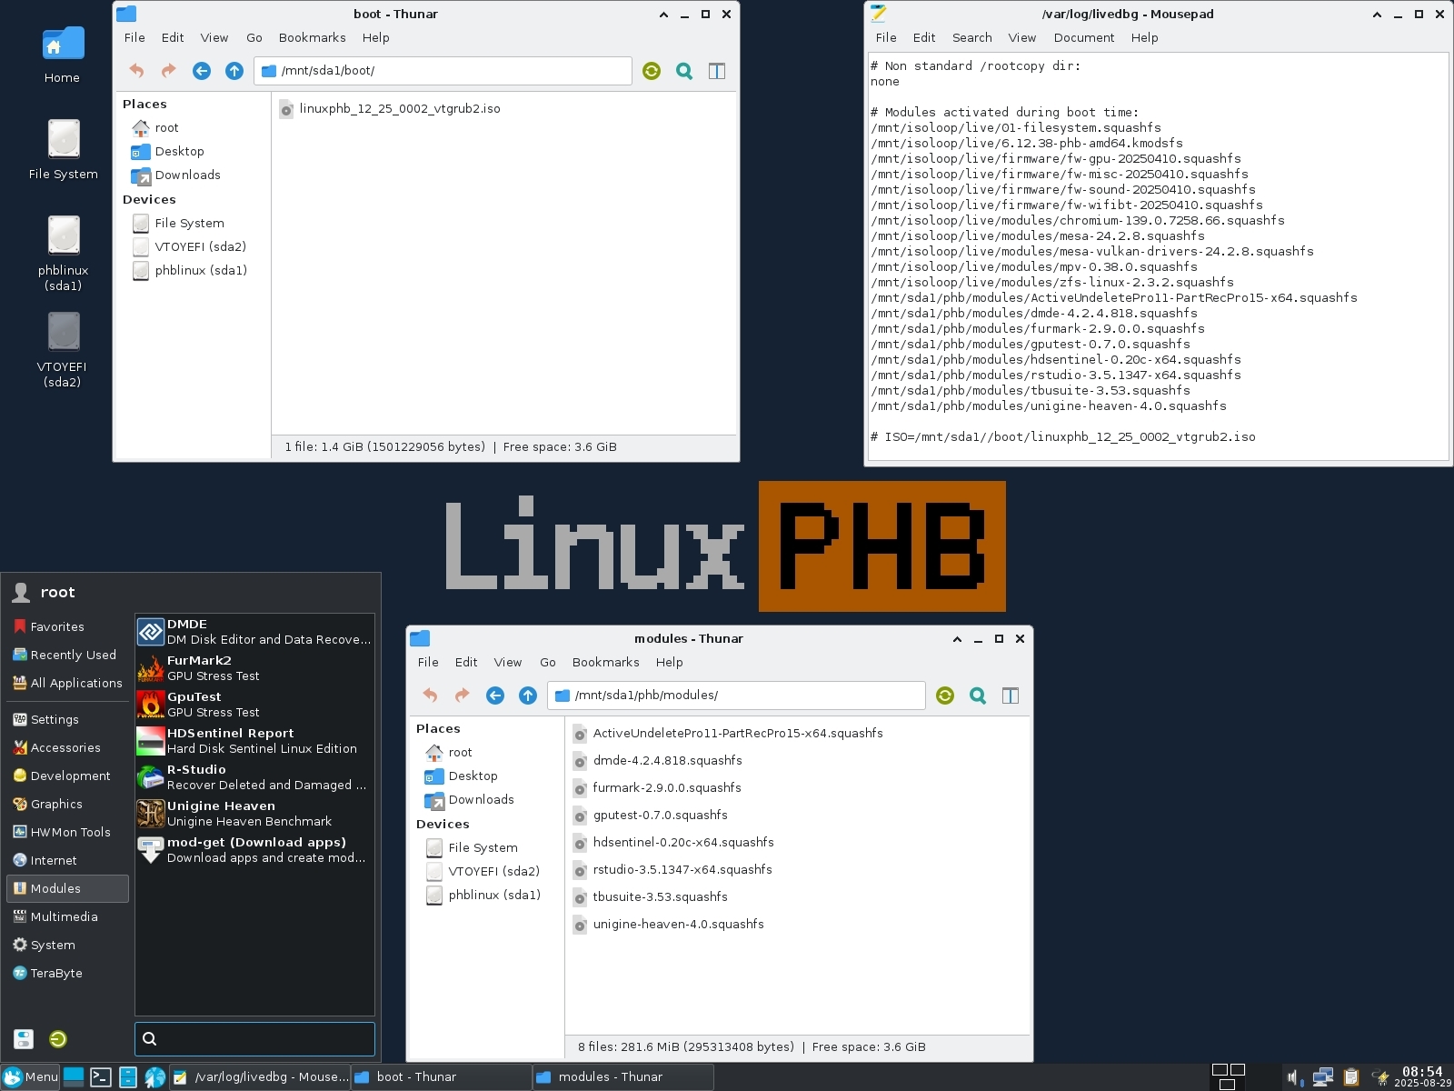
Task: Open HDSentinel Report entry
Action: (x=254, y=741)
